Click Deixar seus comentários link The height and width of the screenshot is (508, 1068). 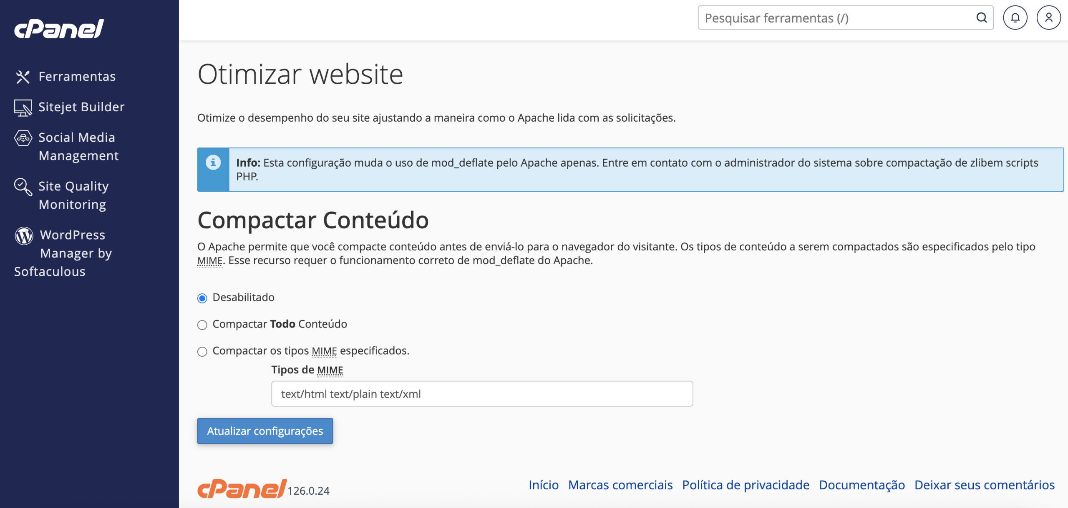point(985,485)
